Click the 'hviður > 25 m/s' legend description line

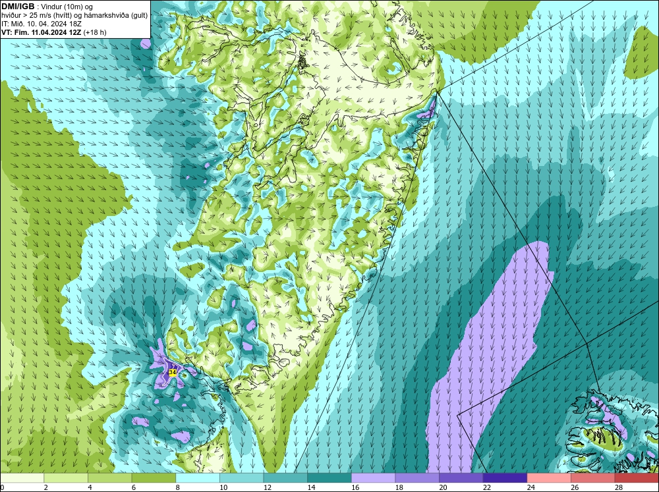(74, 16)
